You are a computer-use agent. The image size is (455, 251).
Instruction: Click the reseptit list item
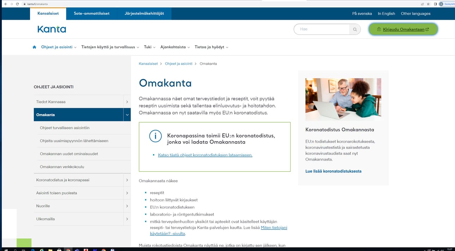(x=157, y=193)
